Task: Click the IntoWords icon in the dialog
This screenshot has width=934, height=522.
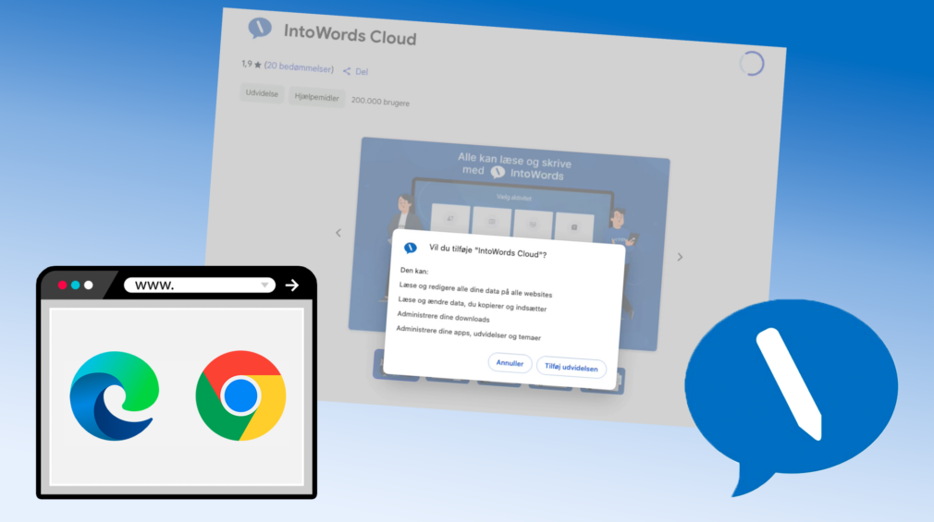Action: pyautogui.click(x=411, y=247)
